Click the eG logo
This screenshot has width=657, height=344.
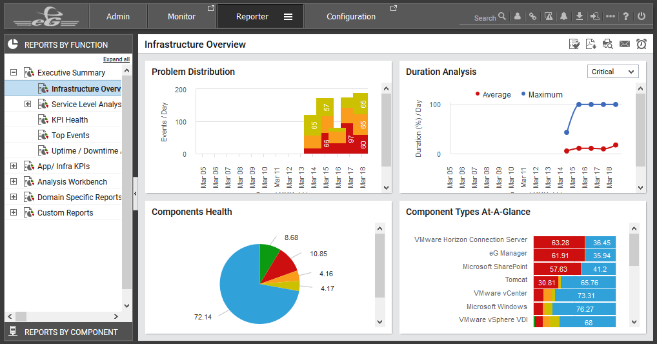(x=46, y=16)
